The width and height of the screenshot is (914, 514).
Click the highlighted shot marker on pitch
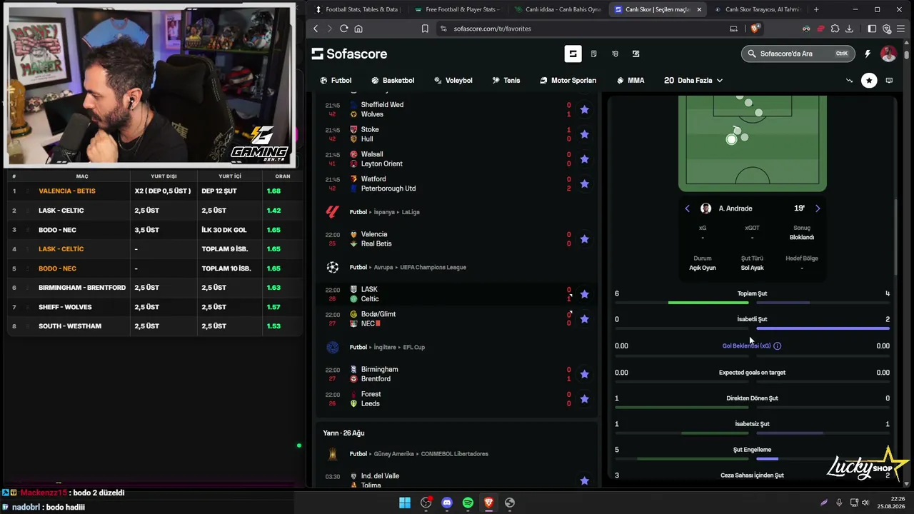point(731,139)
